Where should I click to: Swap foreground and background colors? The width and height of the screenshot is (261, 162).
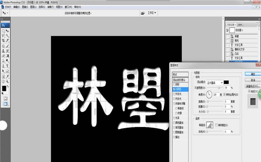pos(8,87)
